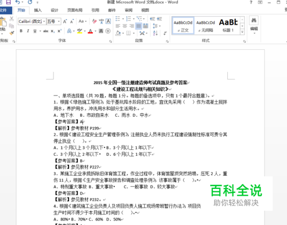Click the Multilevel List icon
This screenshot has width=287, height=225.
(x=139, y=19)
